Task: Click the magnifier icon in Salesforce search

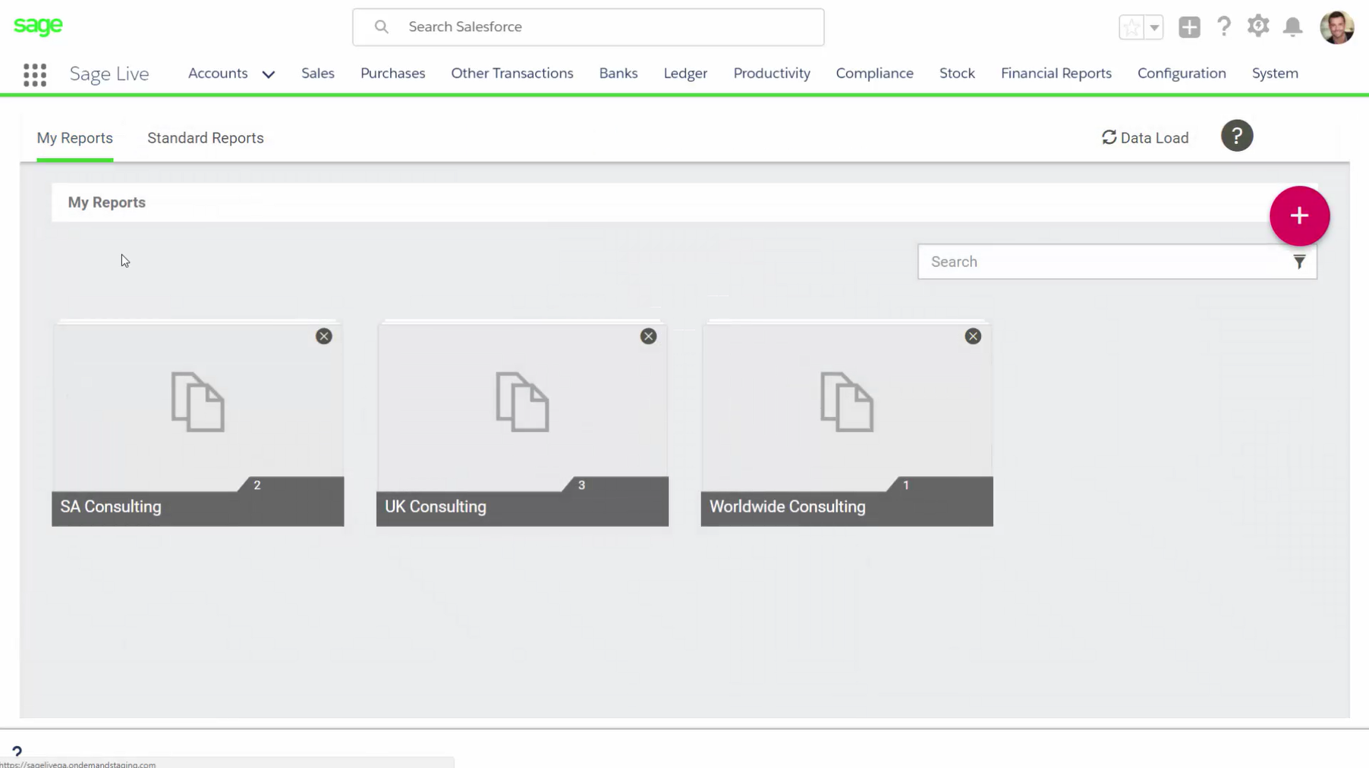Action: pos(382,27)
